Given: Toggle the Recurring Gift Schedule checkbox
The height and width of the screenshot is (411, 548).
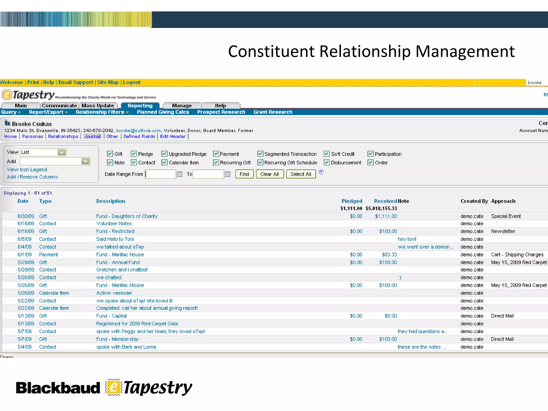Looking at the screenshot, I should pos(260,162).
